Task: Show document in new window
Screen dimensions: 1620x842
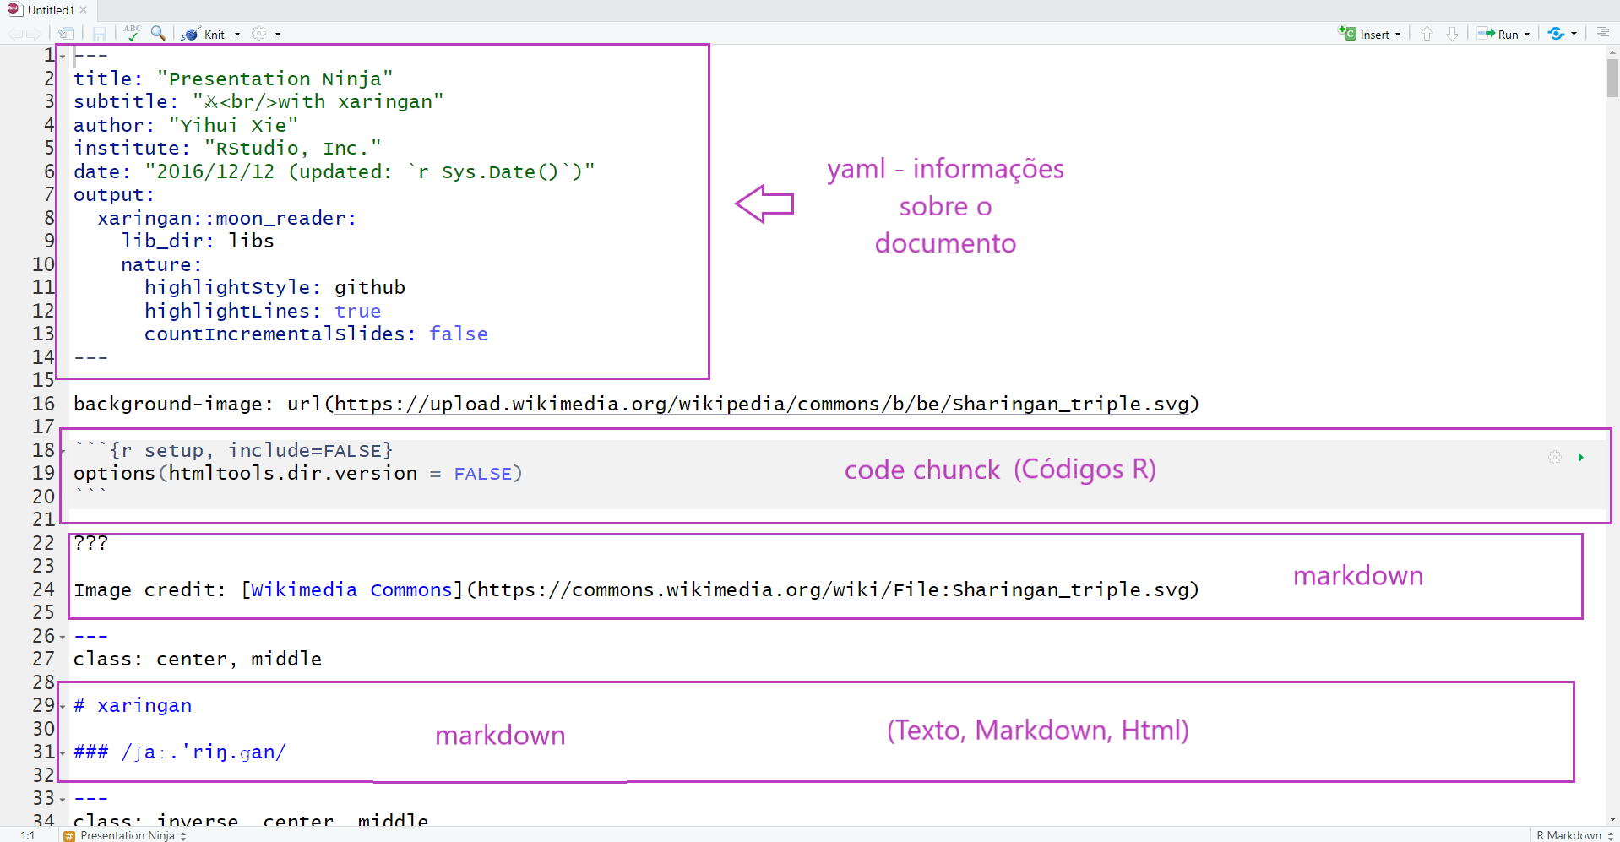Action: coord(67,34)
